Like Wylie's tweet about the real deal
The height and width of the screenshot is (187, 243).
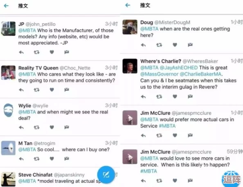(52, 127)
